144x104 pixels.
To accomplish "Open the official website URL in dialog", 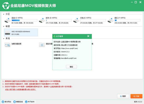I will coord(70,48).
